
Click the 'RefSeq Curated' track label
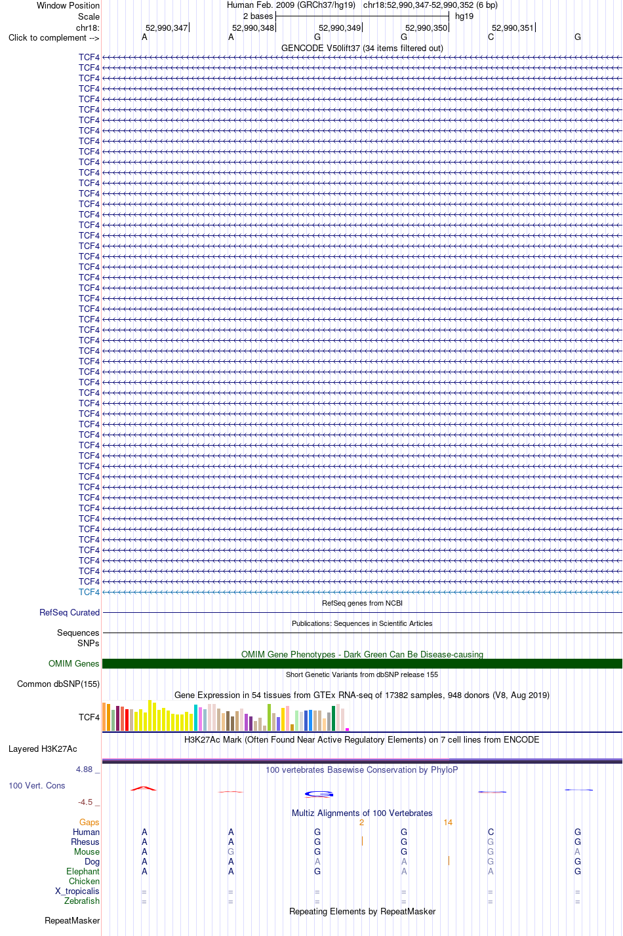click(x=70, y=613)
